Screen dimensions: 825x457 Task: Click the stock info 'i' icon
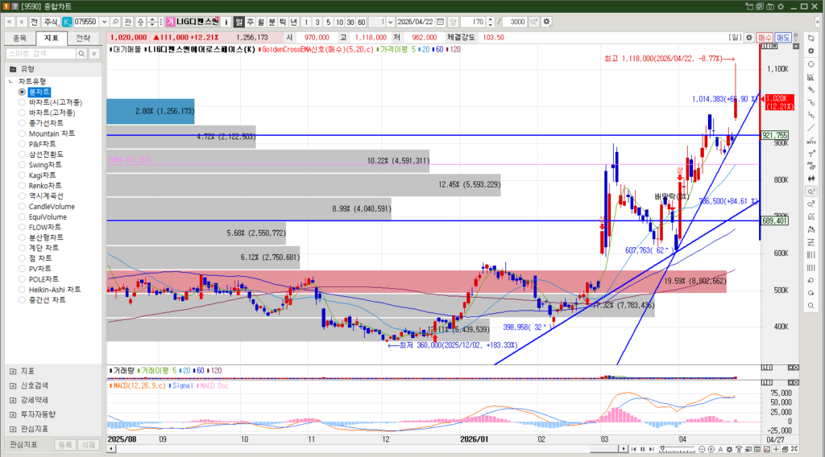[226, 21]
